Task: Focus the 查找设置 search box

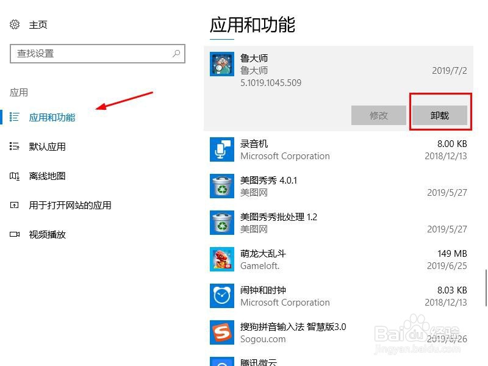Action: click(98, 54)
